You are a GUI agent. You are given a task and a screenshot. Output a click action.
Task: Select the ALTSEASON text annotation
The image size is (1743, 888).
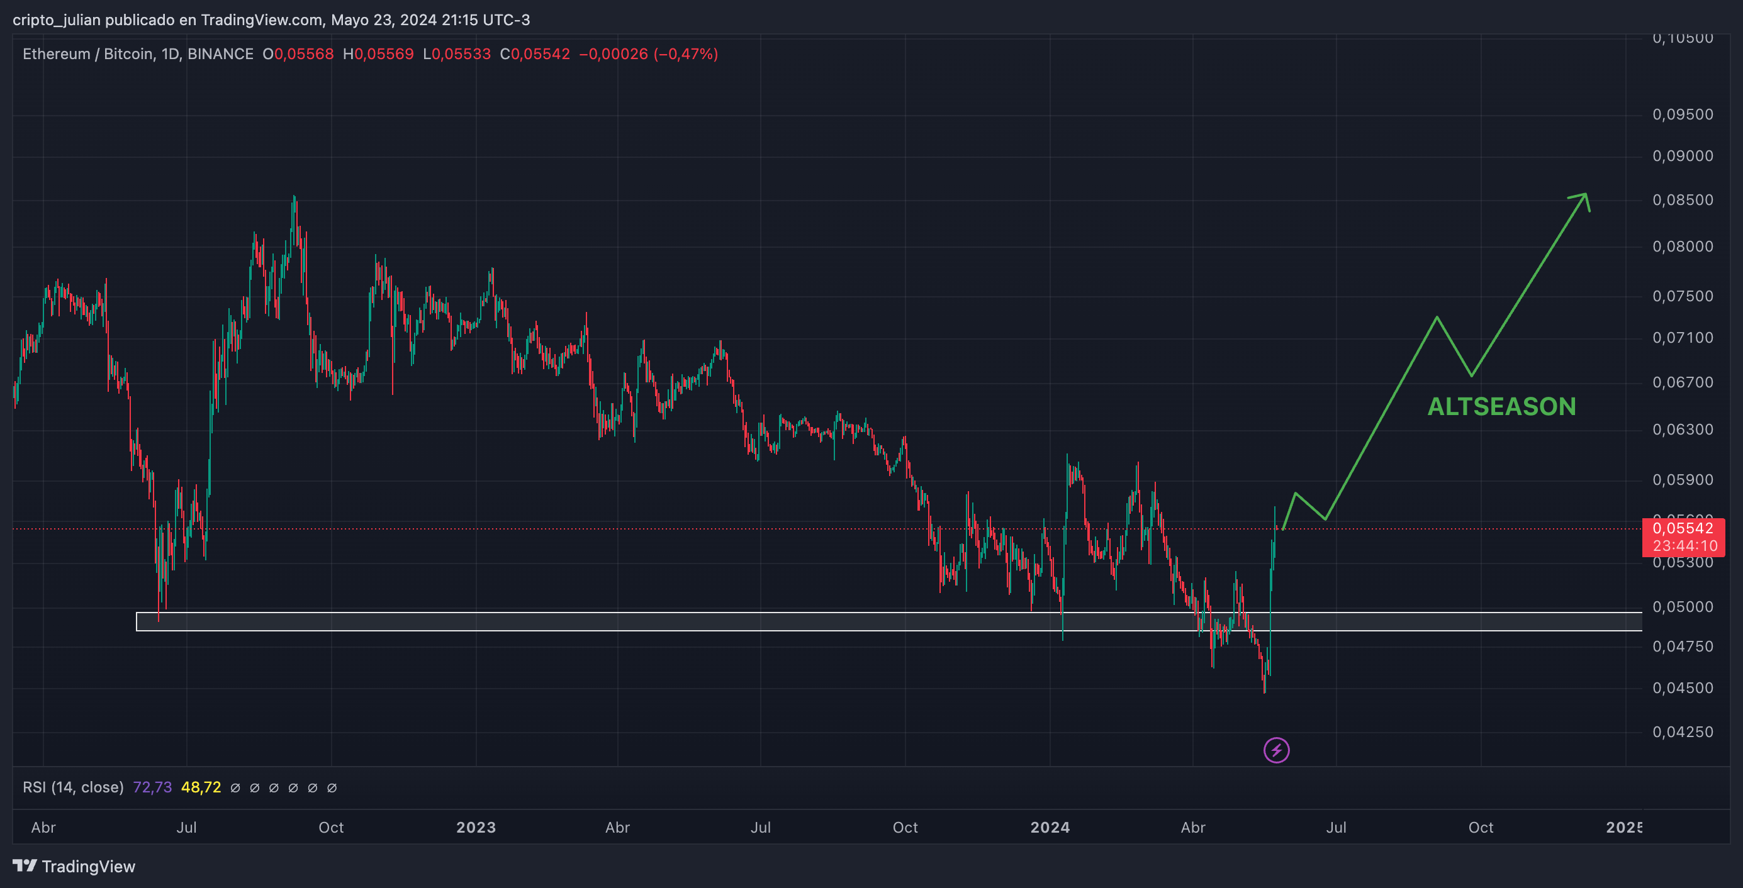pos(1501,406)
